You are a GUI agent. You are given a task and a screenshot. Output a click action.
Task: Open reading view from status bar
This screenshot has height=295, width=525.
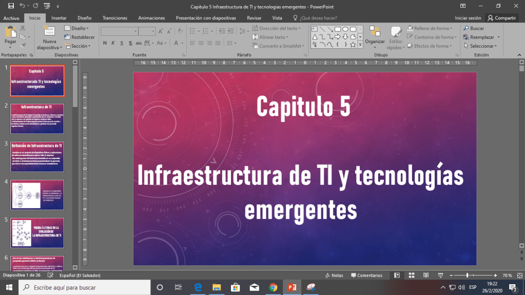coord(425,276)
